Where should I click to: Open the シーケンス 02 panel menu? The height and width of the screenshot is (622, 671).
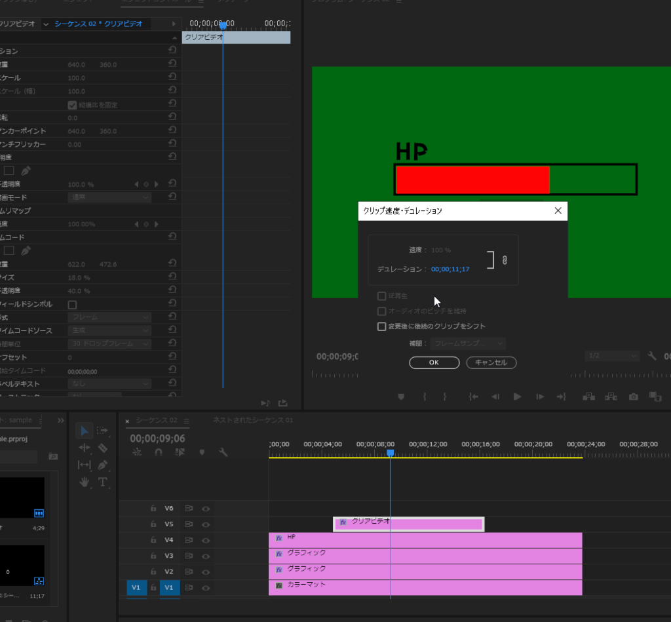click(186, 421)
